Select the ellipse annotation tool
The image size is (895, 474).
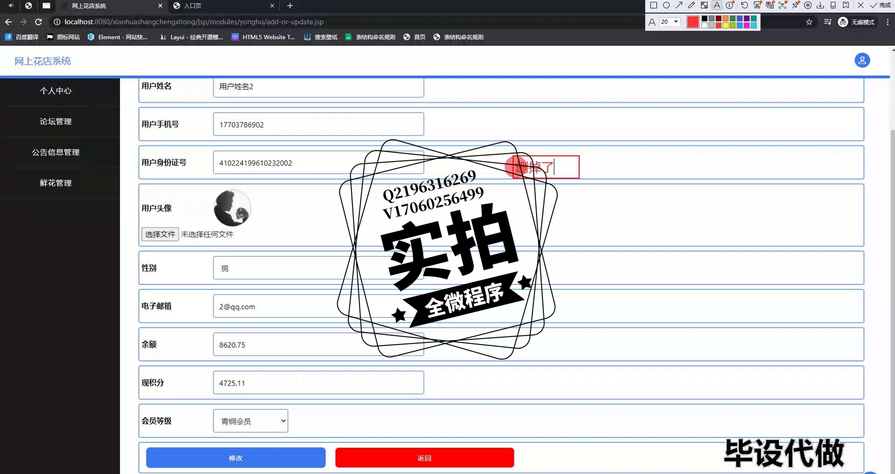[x=666, y=6]
